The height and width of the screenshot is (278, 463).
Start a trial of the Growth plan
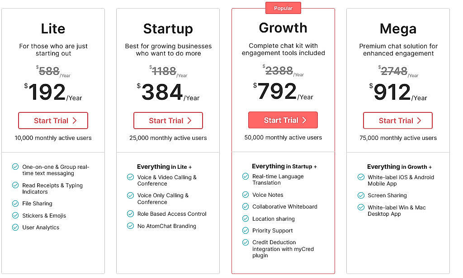[x=283, y=120]
